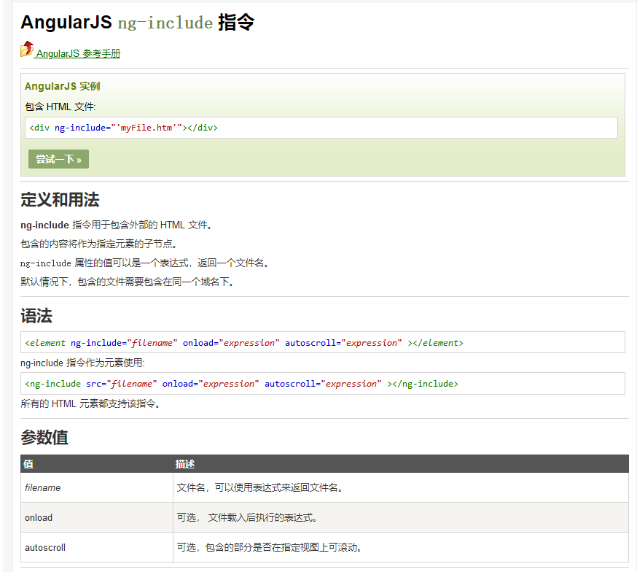Click the bold ng-include text in definition
This screenshot has height=572, width=637.
point(42,225)
